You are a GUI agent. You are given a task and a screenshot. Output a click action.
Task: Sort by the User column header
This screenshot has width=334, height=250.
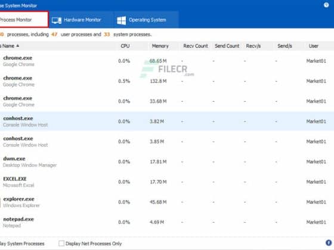click(x=314, y=46)
